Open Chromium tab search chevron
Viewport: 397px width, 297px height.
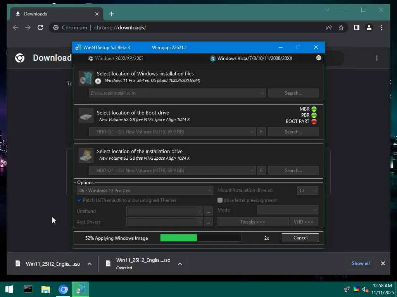pyautogui.click(x=327, y=10)
